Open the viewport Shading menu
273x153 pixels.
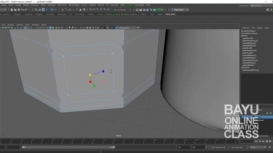tap(11, 25)
